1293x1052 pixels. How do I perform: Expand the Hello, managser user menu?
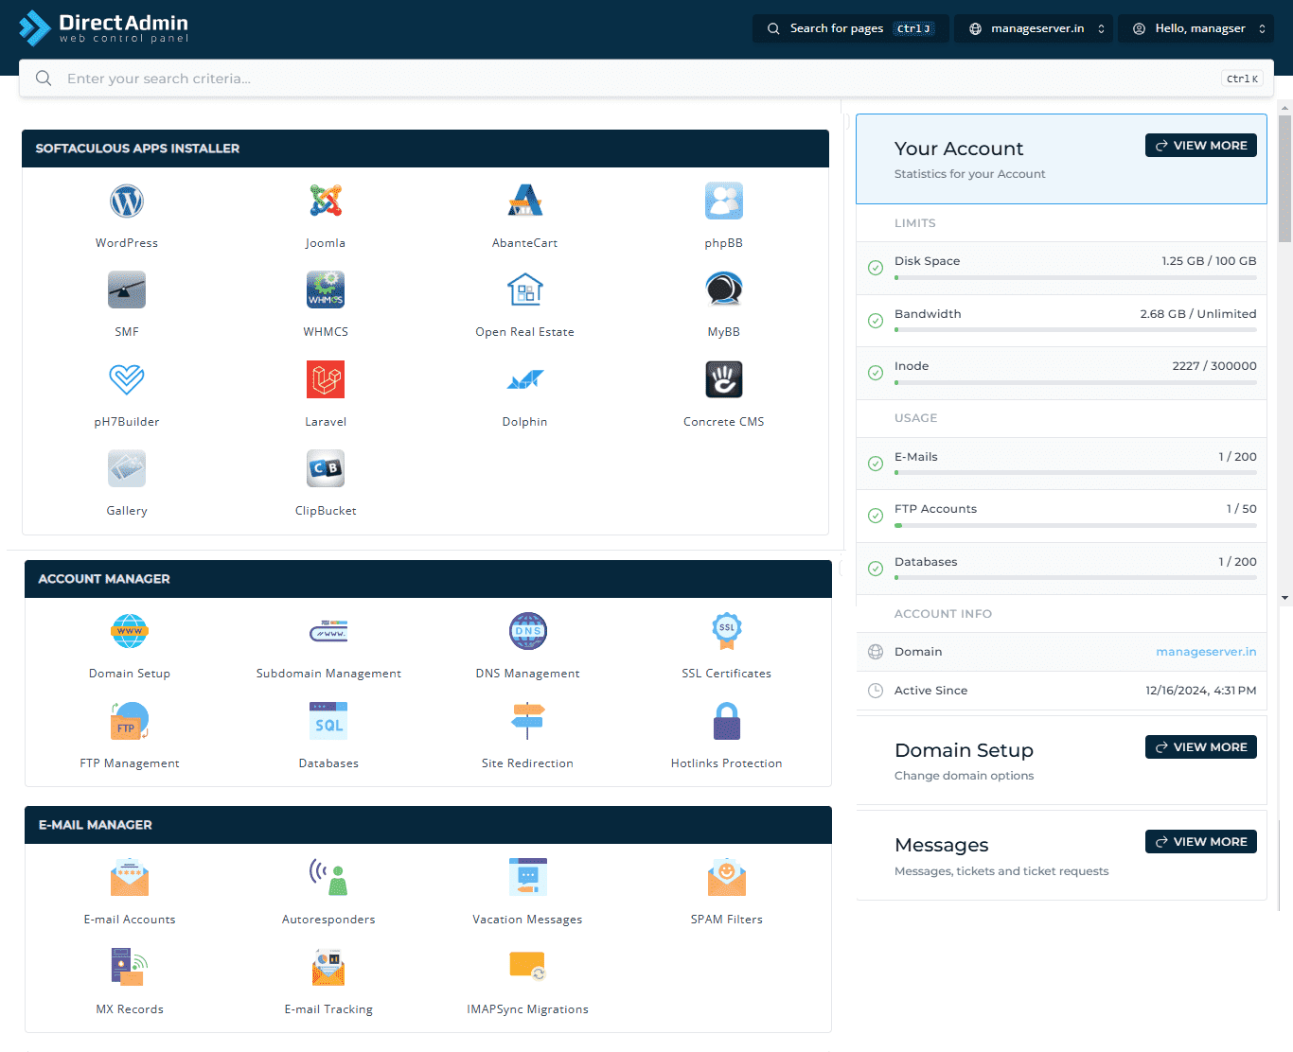pos(1196,28)
